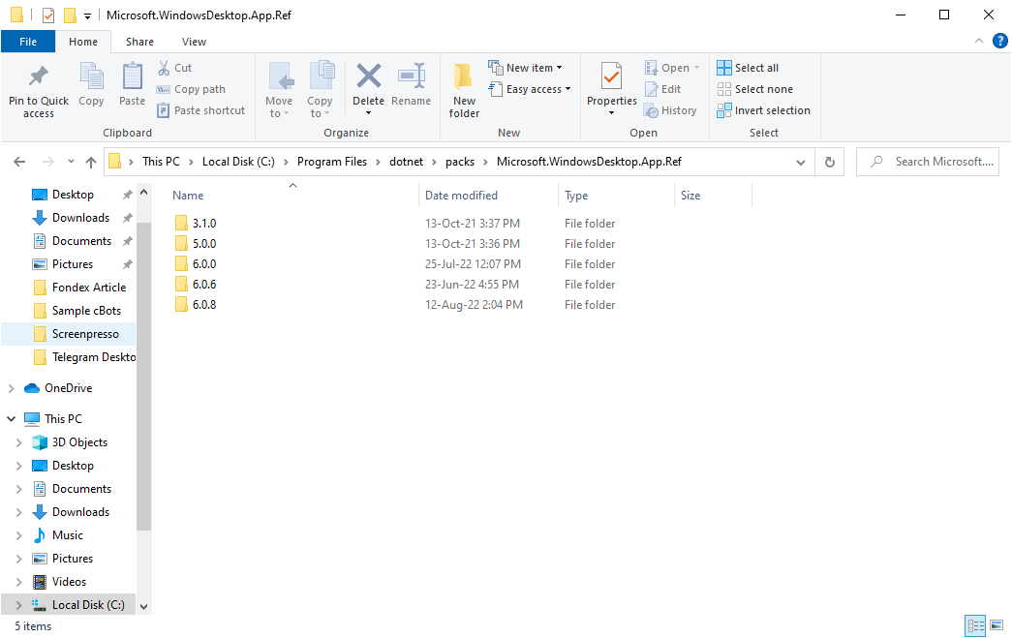
Task: Go back with the back arrow
Action: click(x=19, y=162)
